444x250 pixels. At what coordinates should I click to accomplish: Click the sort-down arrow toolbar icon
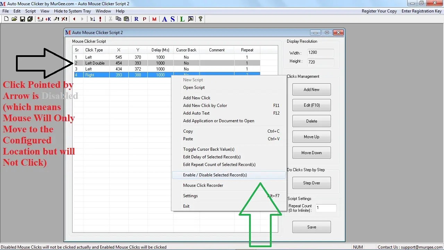click(93, 19)
